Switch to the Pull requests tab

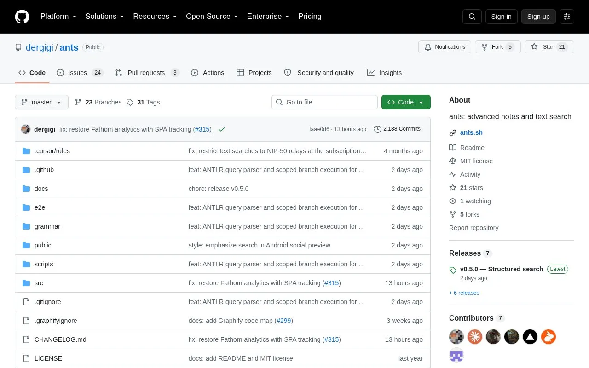[147, 73]
